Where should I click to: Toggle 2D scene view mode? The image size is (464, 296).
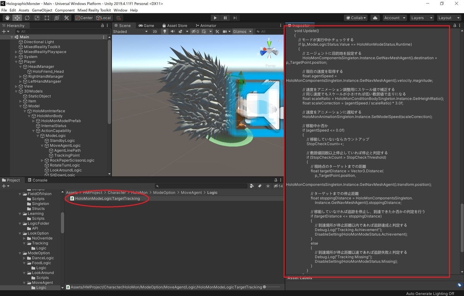[x=155, y=32]
